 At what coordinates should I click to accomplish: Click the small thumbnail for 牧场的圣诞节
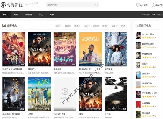[138, 46]
